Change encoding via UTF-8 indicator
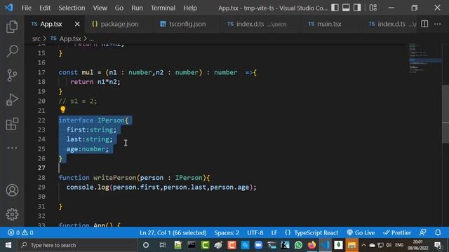 (255, 233)
